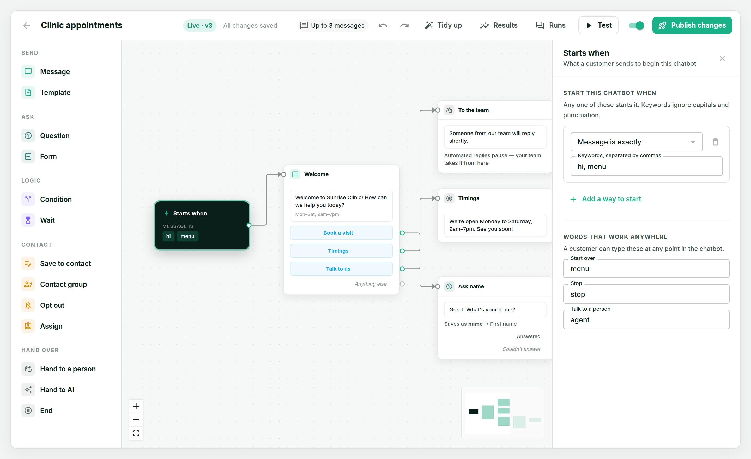This screenshot has height=459, width=751.
Task: Click the Talk to us option
Action: click(341, 269)
